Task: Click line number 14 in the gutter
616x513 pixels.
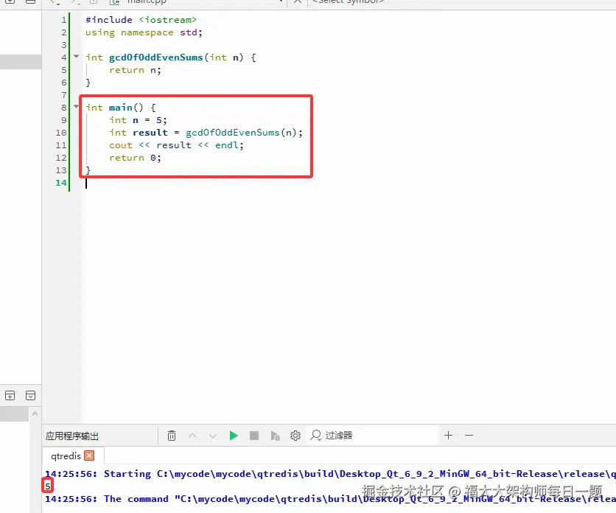Action: [61, 183]
